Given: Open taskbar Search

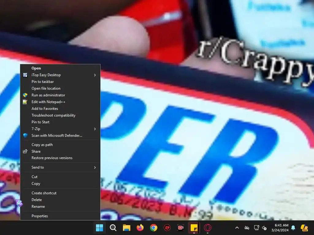Looking at the screenshot, I should point(113,228).
